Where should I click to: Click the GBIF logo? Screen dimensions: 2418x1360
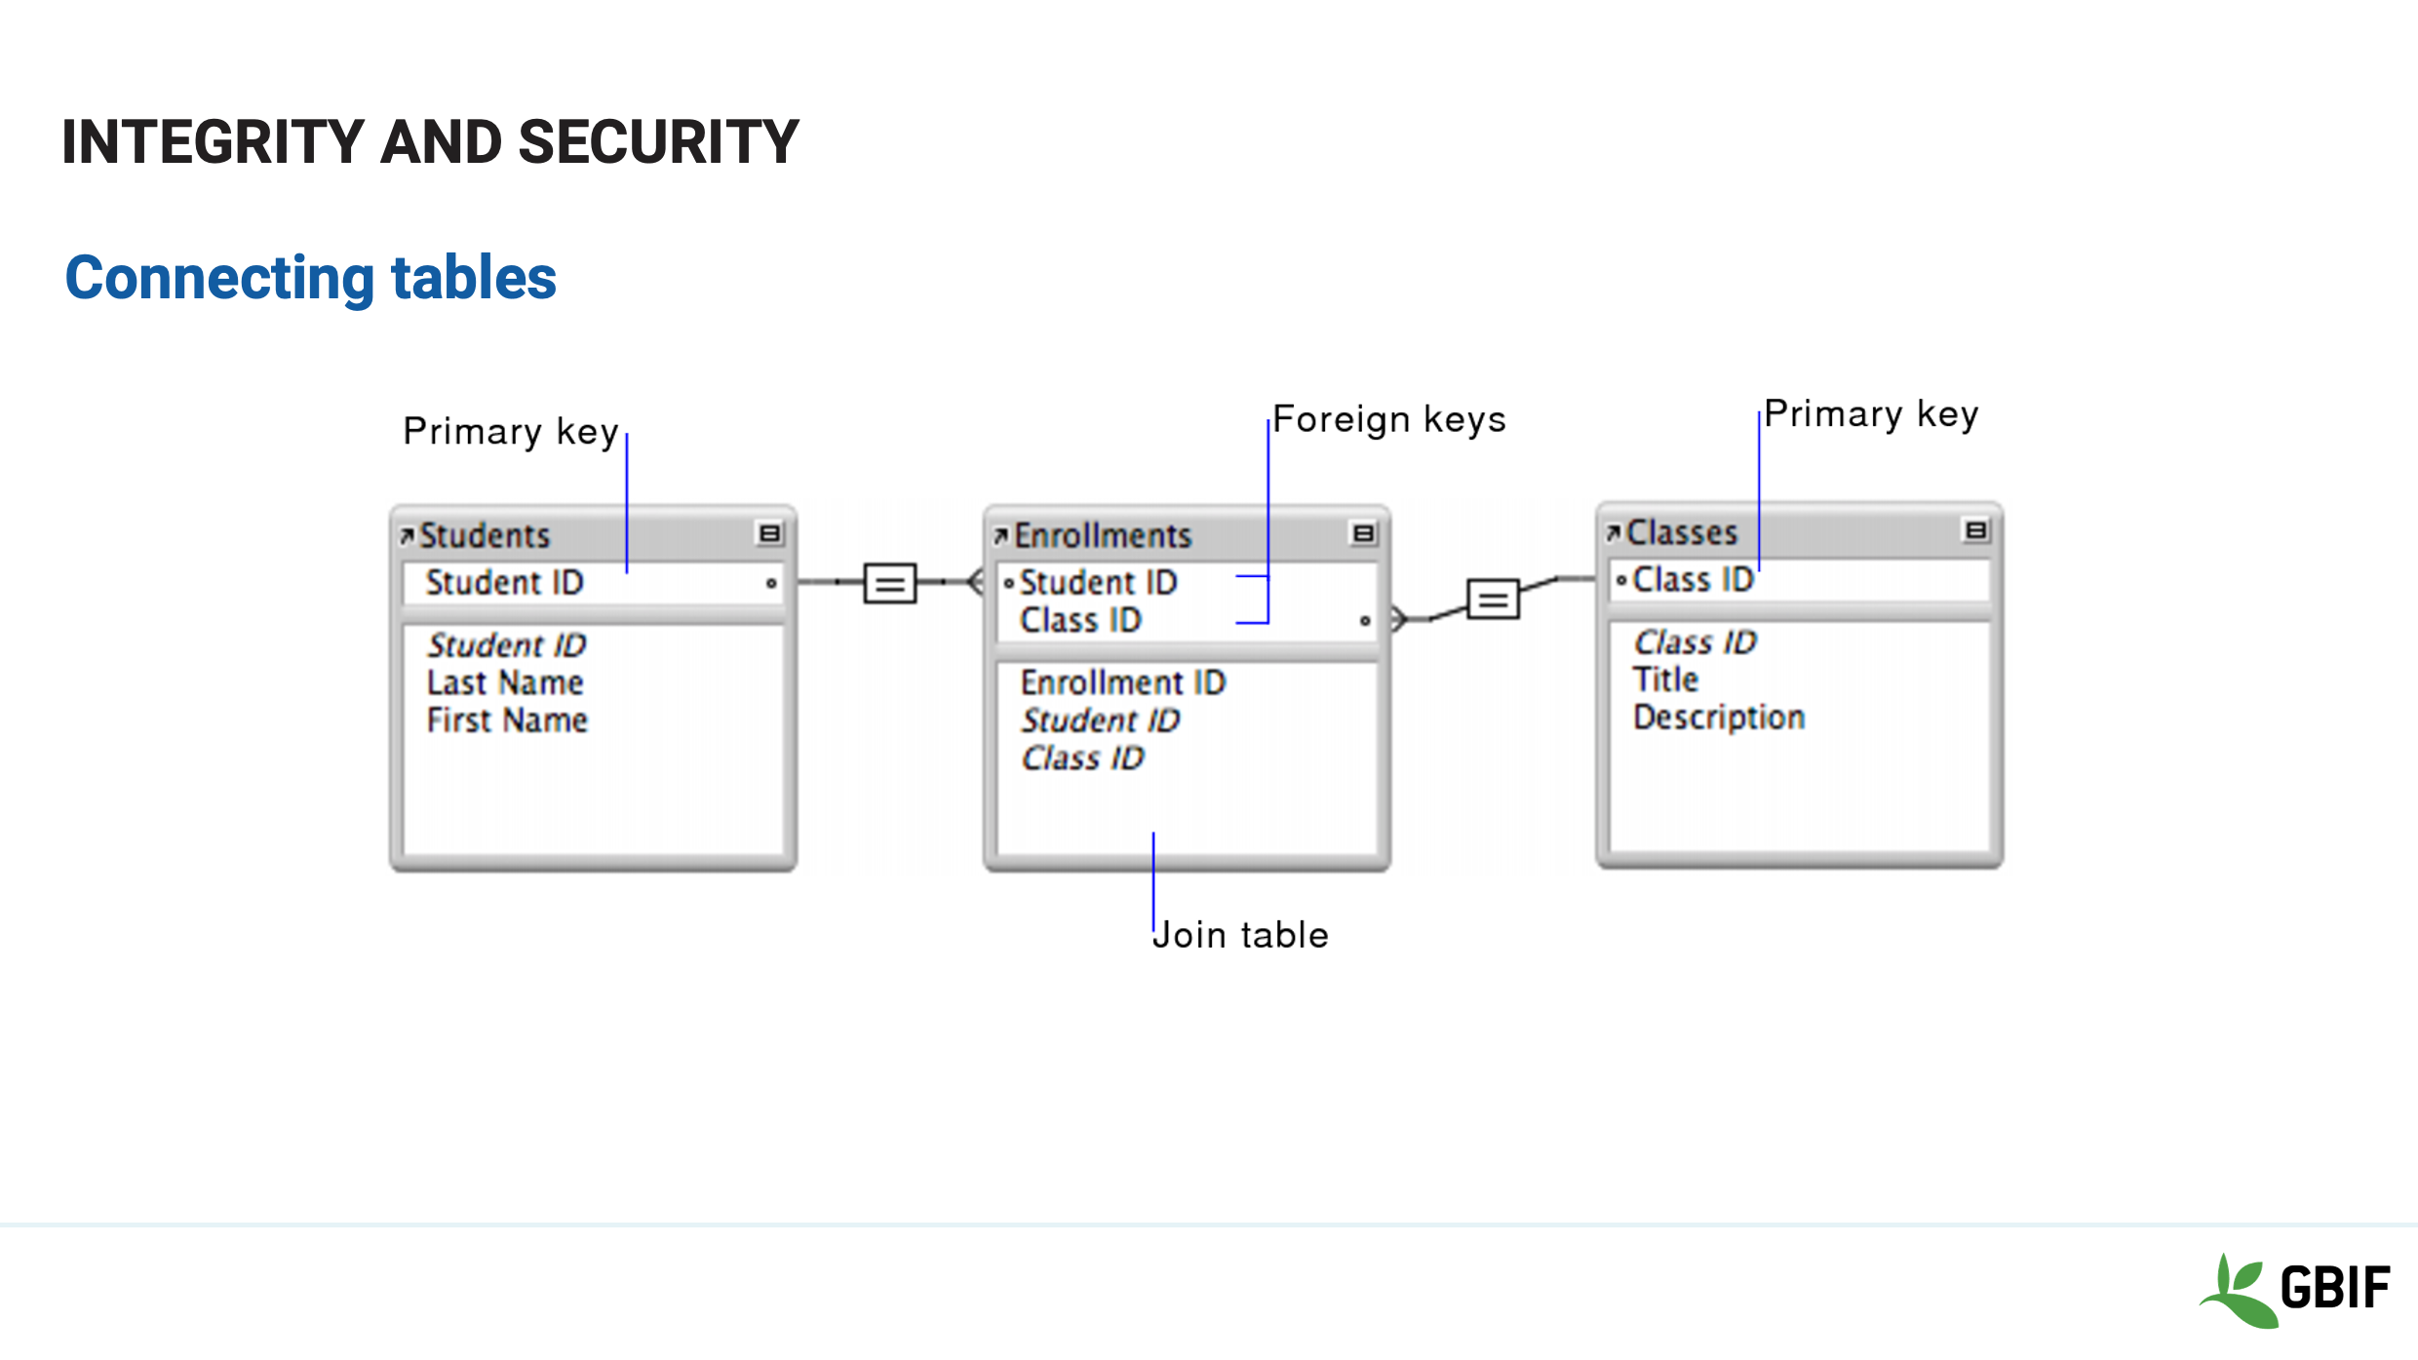(2295, 1289)
